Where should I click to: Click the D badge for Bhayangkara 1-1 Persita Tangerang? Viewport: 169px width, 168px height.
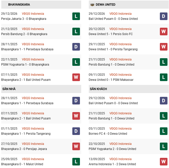(76, 131)
